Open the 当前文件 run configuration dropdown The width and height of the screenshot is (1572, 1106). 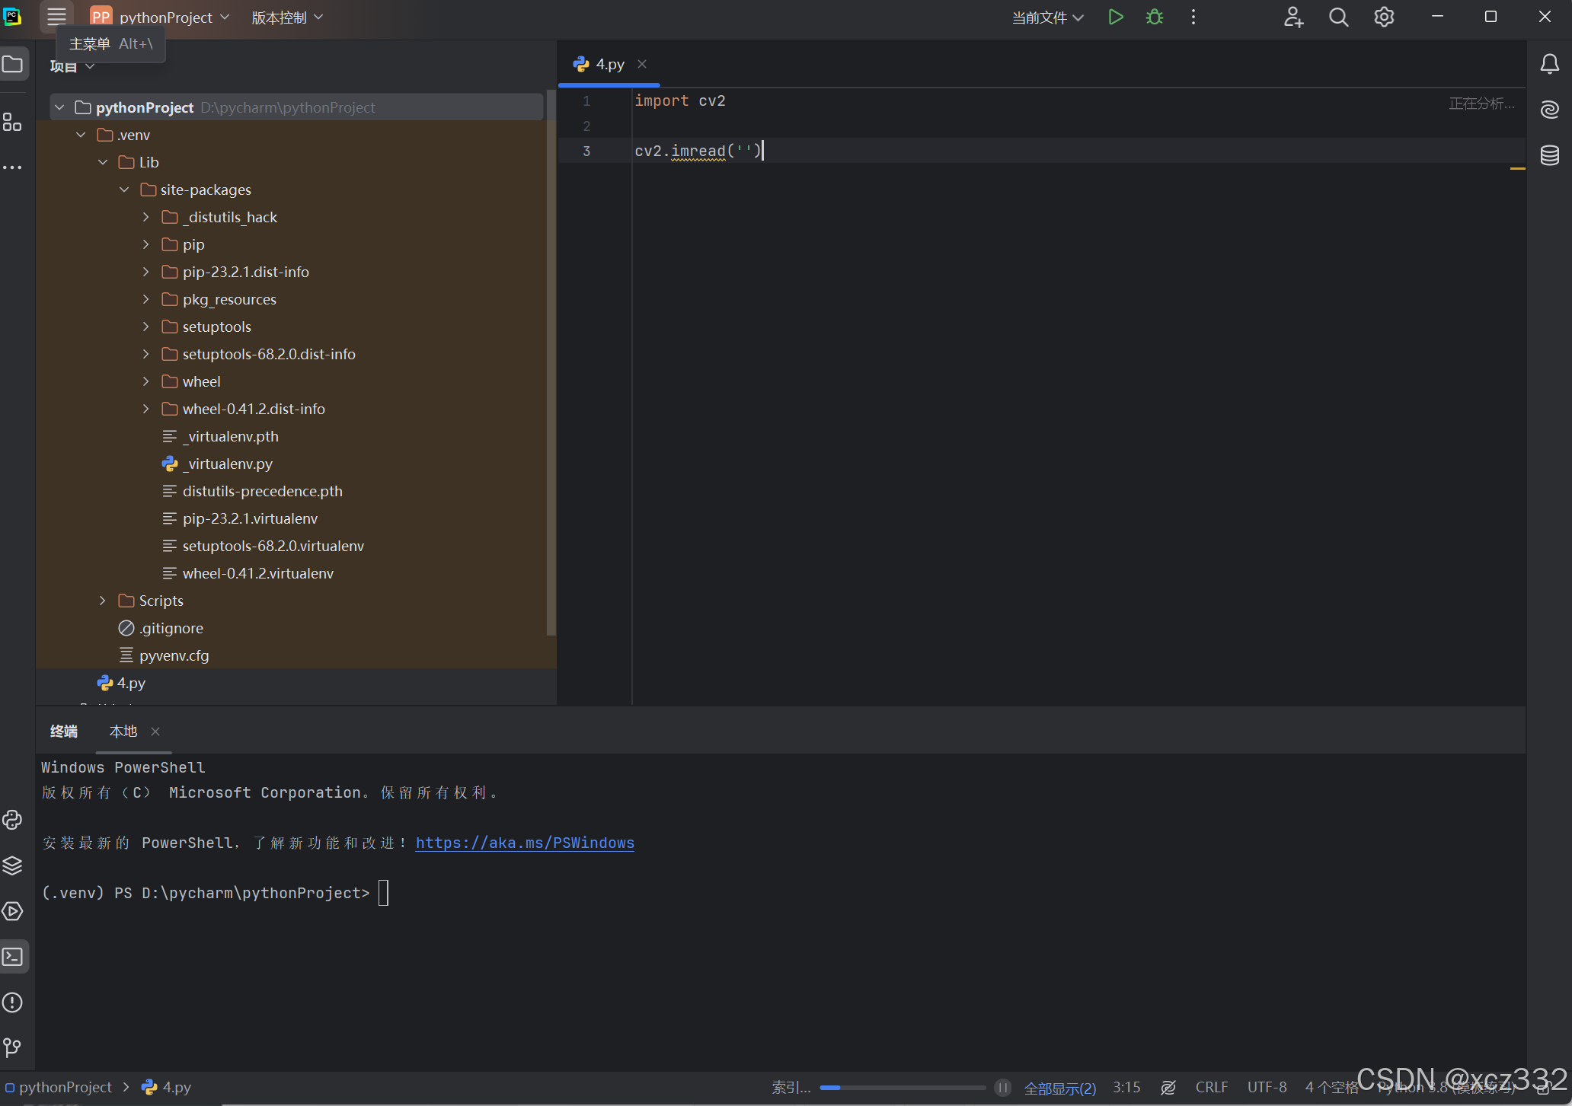coord(1047,17)
